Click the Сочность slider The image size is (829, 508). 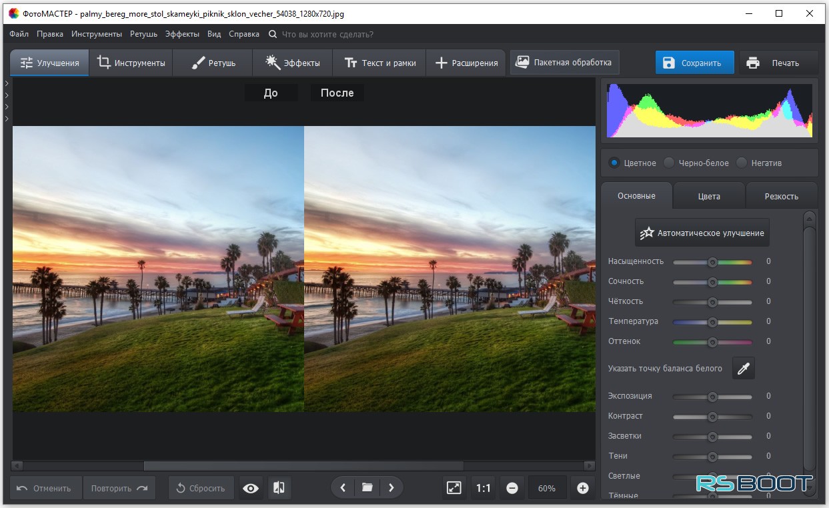[x=712, y=282]
